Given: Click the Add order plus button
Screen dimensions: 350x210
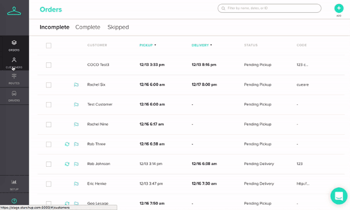Looking at the screenshot, I should (x=339, y=8).
